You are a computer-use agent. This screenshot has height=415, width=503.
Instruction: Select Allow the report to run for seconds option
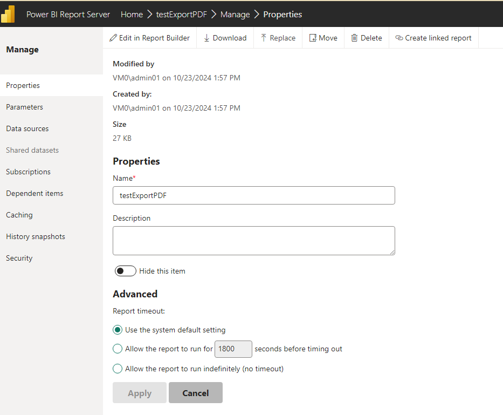pos(118,349)
